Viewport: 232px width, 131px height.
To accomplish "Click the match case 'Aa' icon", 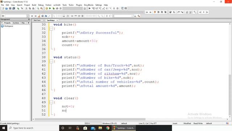I will coord(46,16).
